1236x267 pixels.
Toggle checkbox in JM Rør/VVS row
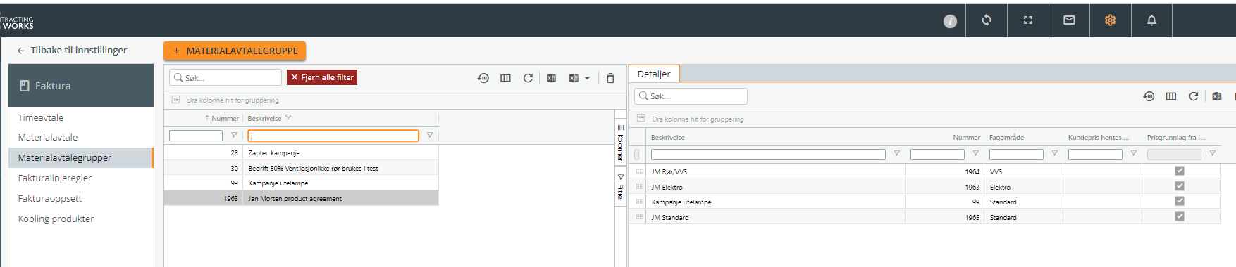1180,171
